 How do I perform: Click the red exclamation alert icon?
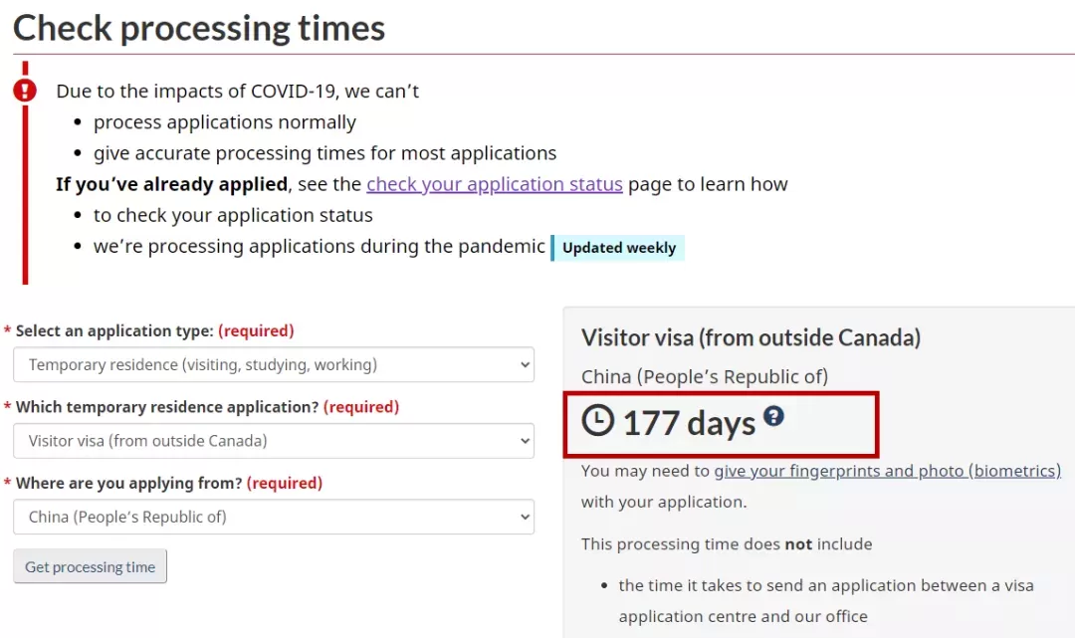click(25, 90)
